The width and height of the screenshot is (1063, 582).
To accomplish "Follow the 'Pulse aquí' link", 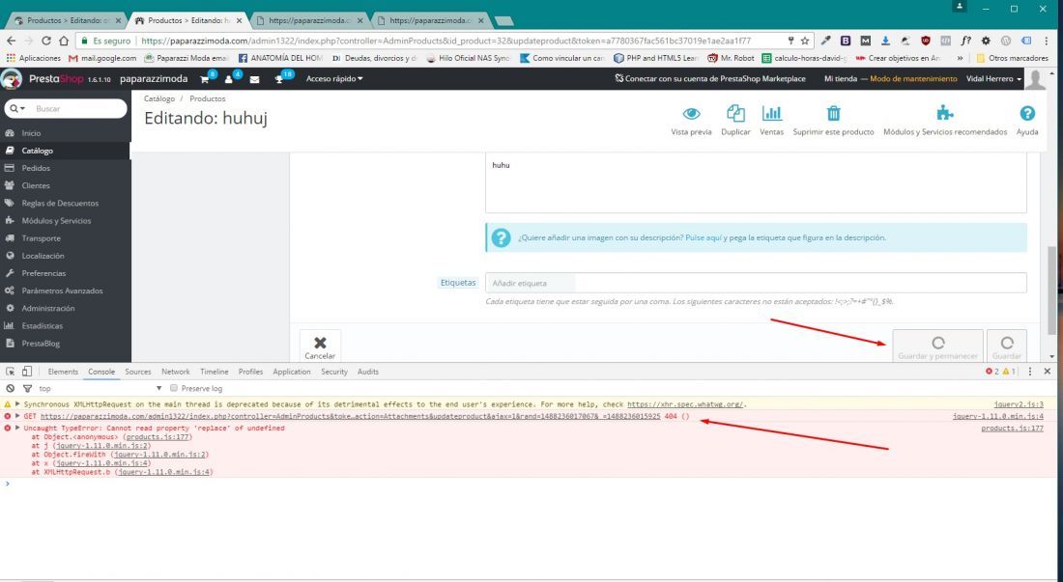I will [703, 238].
